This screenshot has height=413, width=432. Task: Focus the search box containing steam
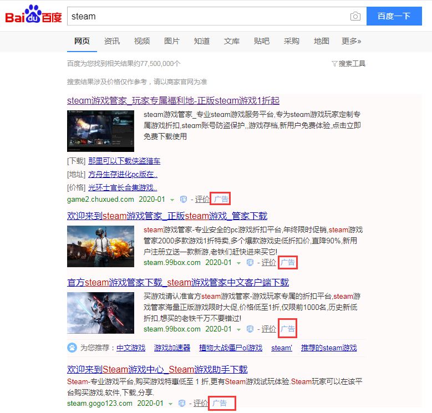click(x=216, y=16)
